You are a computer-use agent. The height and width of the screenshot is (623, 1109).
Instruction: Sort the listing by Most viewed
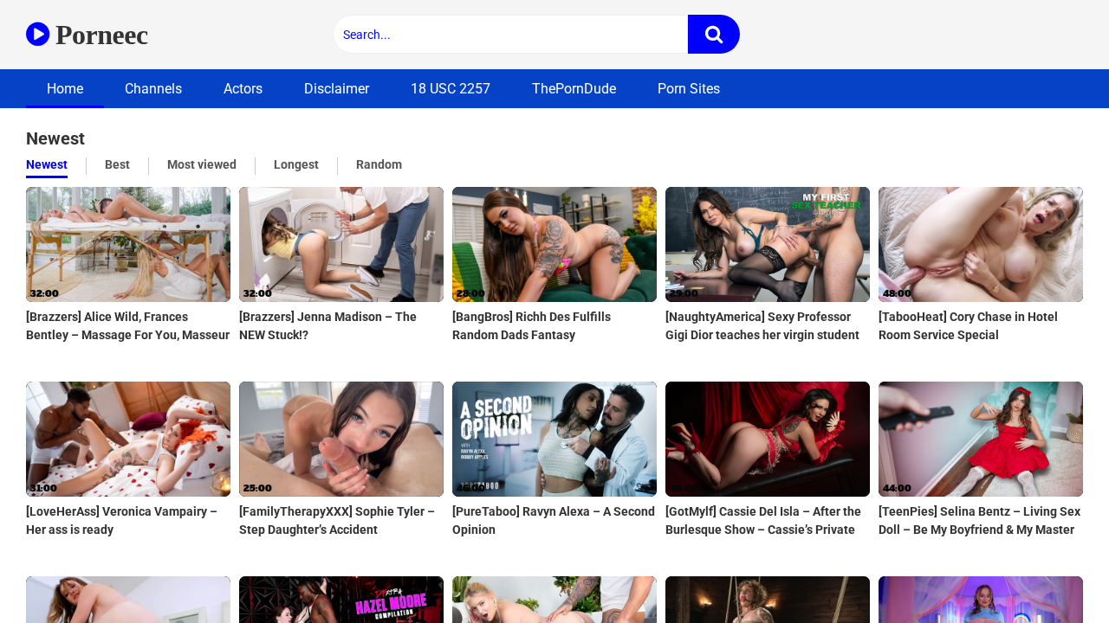(x=202, y=165)
